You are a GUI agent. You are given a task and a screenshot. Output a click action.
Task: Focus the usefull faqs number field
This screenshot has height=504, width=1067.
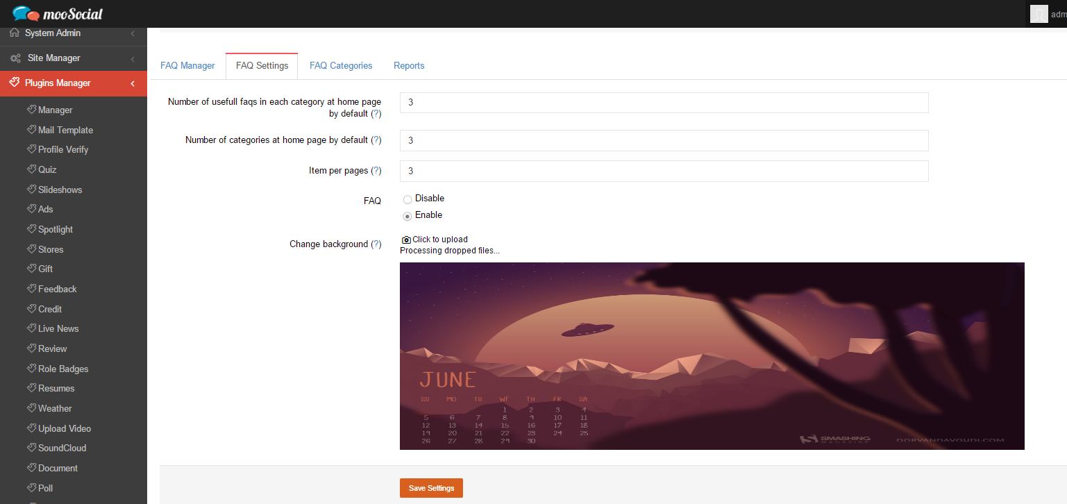click(x=664, y=102)
